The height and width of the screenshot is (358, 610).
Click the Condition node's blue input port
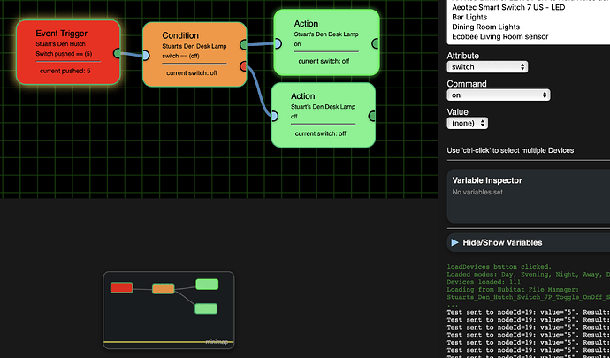[144, 56]
